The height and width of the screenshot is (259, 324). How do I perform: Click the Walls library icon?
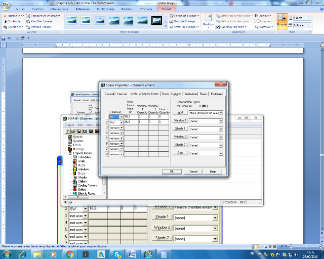75,161
